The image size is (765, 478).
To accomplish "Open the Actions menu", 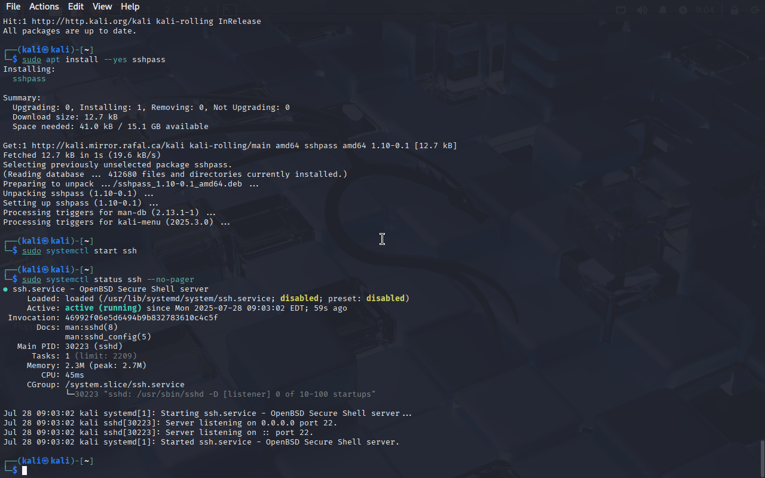I will pos(44,7).
